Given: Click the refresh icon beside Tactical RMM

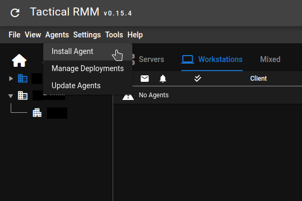Looking at the screenshot, I should pyautogui.click(x=15, y=13).
